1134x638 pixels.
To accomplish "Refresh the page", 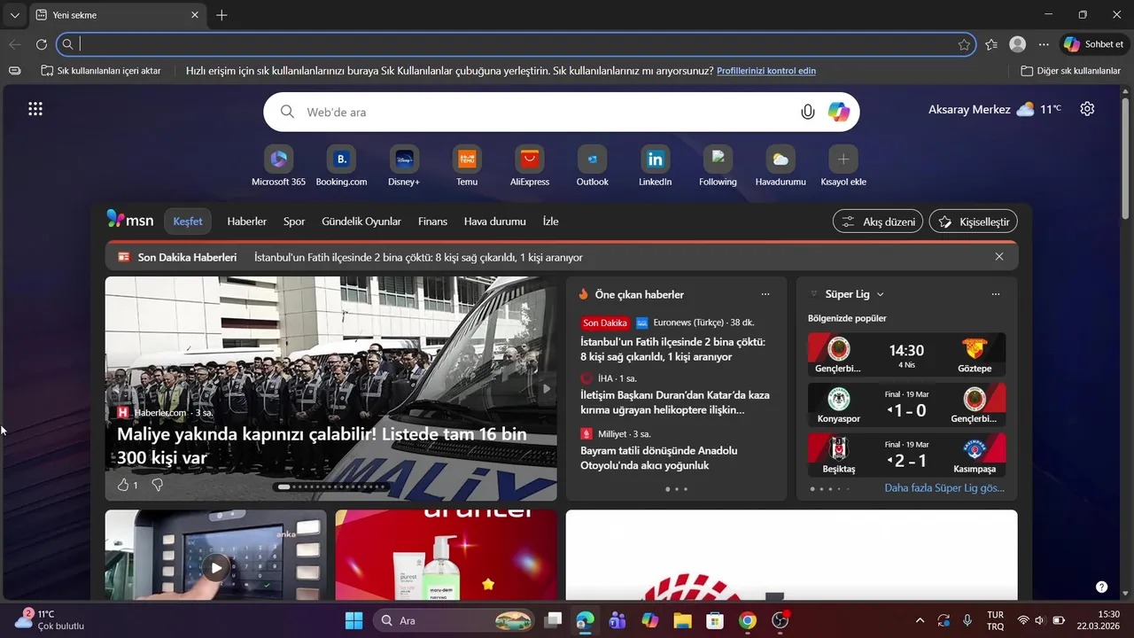I will click(x=42, y=44).
